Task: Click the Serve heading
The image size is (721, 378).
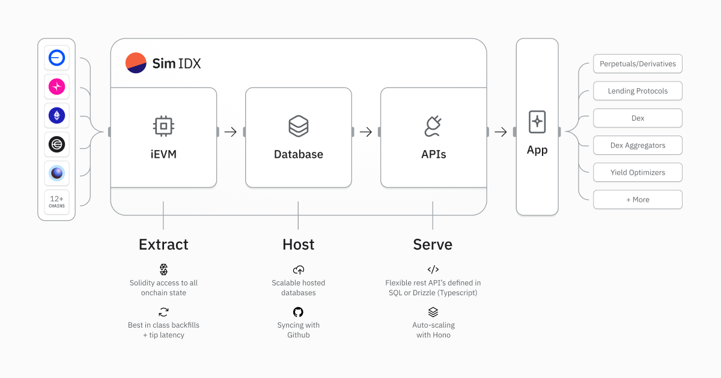Action: coord(433,244)
